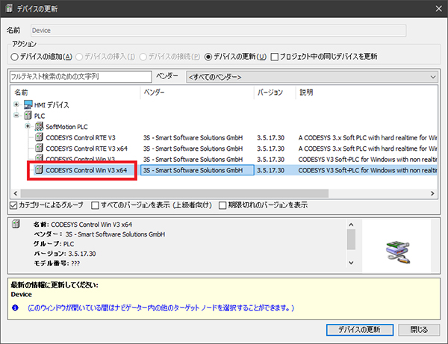The image size is (448, 344).
Task: Click the 閉じる button
Action: tap(419, 330)
